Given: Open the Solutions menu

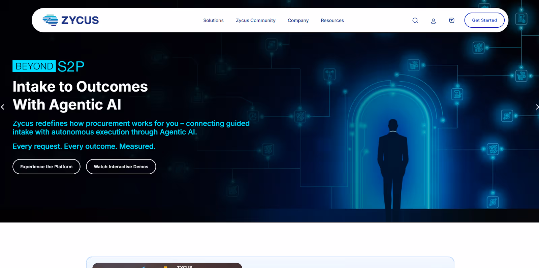Looking at the screenshot, I should click(x=213, y=21).
